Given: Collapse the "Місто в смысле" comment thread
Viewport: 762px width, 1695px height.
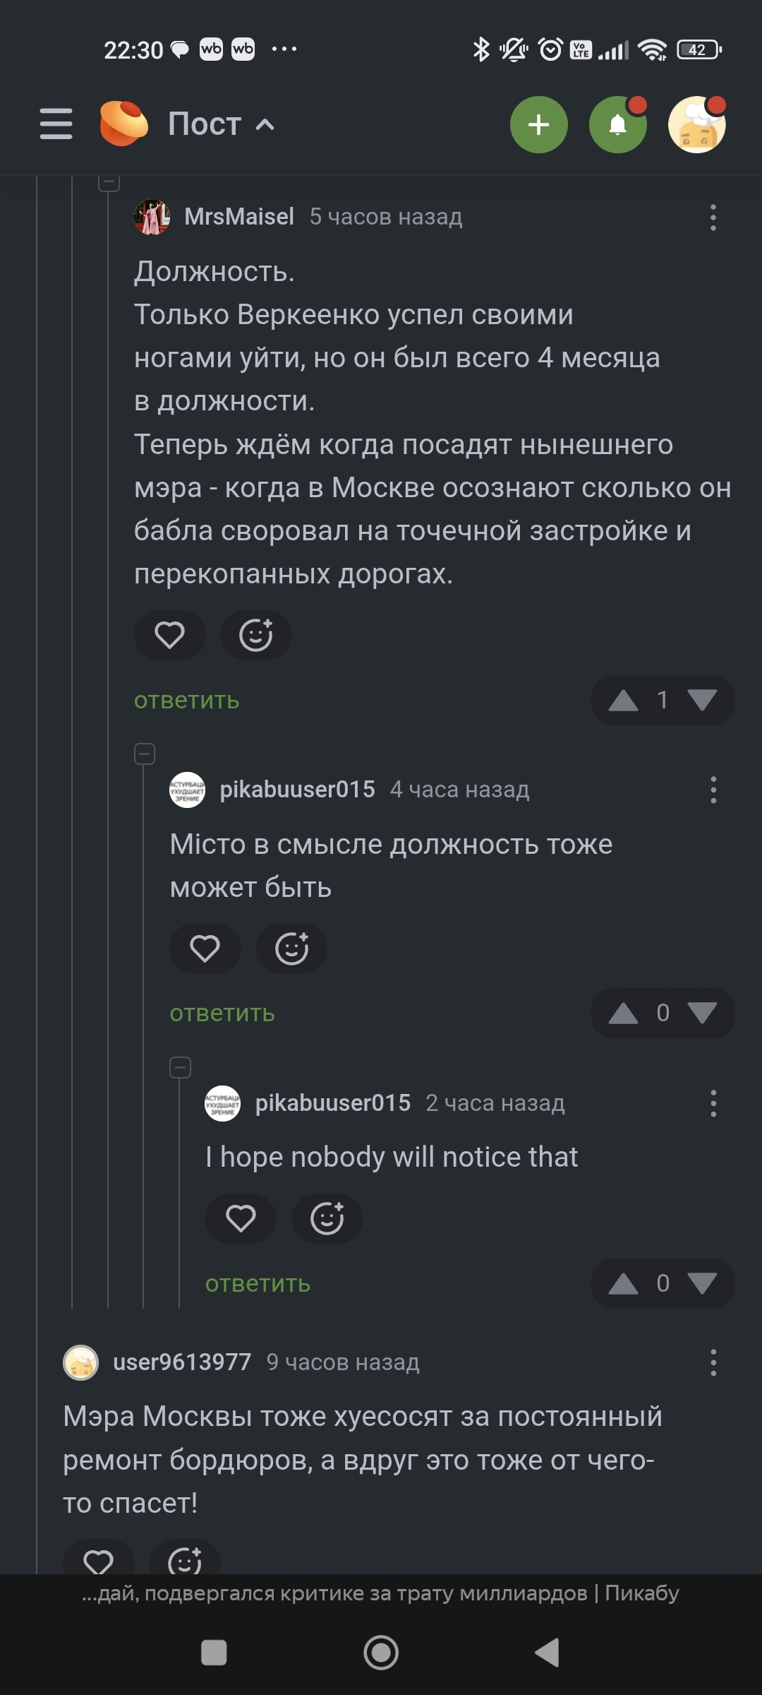Looking at the screenshot, I should [x=145, y=754].
